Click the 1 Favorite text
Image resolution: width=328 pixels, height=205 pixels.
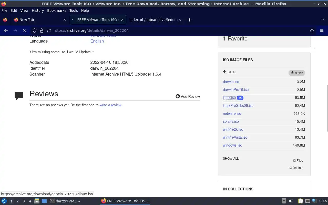click(235, 39)
